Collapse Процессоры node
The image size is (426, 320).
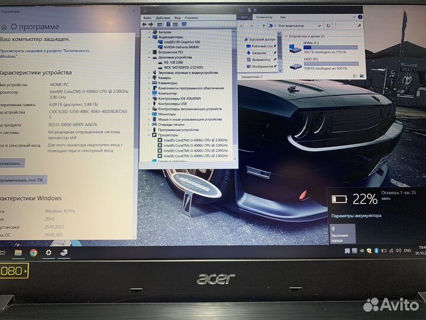[x=149, y=135]
